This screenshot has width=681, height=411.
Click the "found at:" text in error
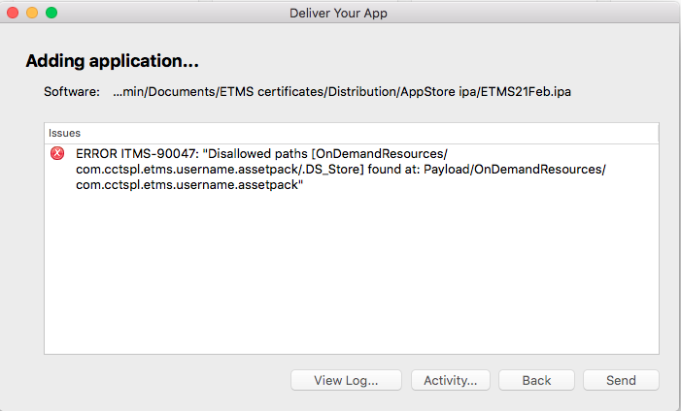tap(393, 170)
